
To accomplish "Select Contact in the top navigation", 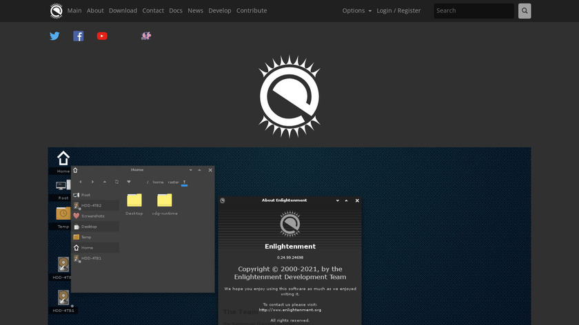I will click(153, 11).
